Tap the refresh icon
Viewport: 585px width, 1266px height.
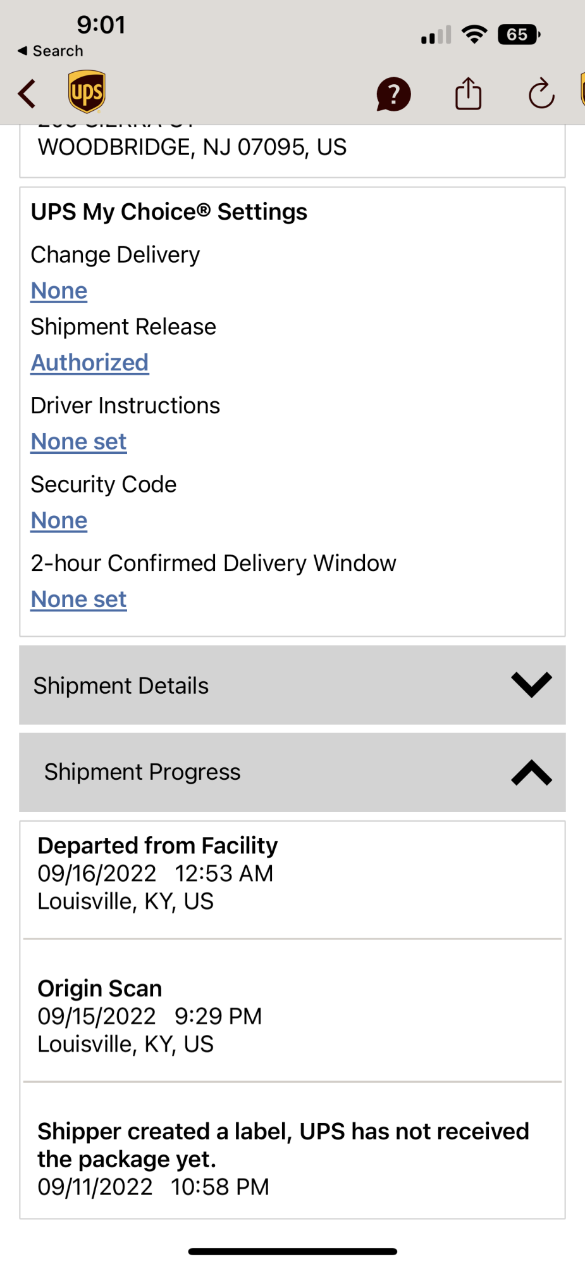tap(541, 94)
